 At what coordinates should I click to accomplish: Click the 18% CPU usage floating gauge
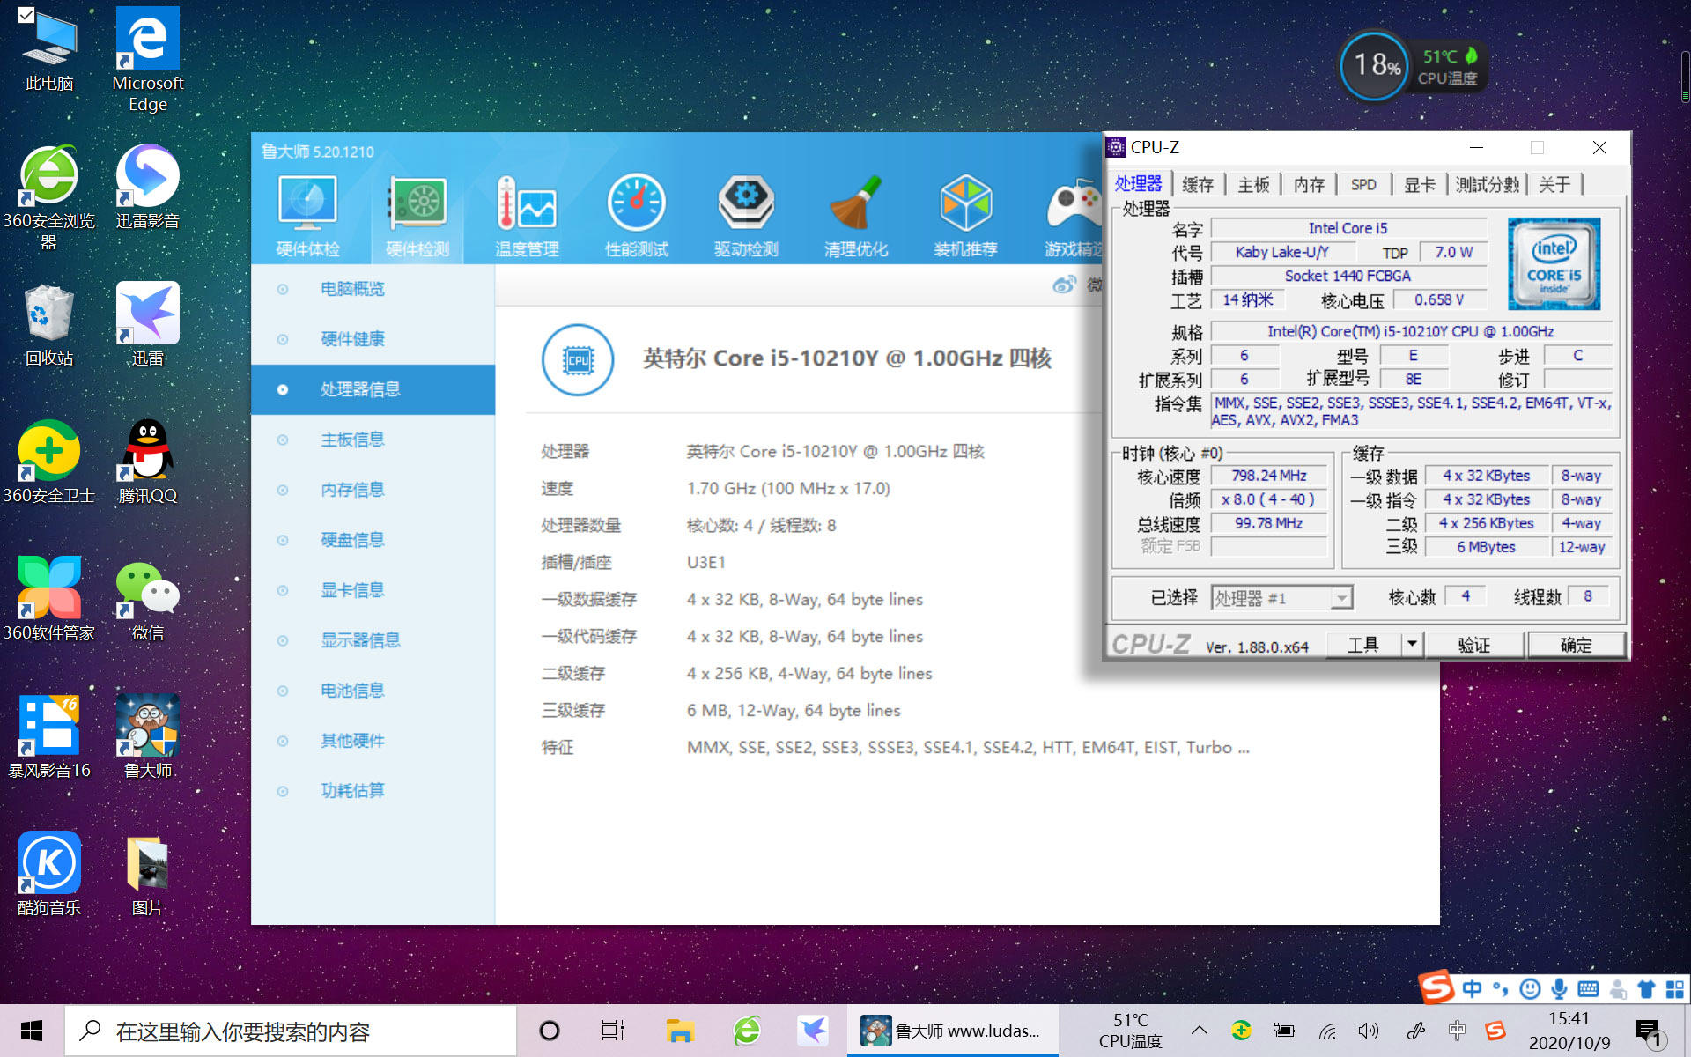point(1376,65)
